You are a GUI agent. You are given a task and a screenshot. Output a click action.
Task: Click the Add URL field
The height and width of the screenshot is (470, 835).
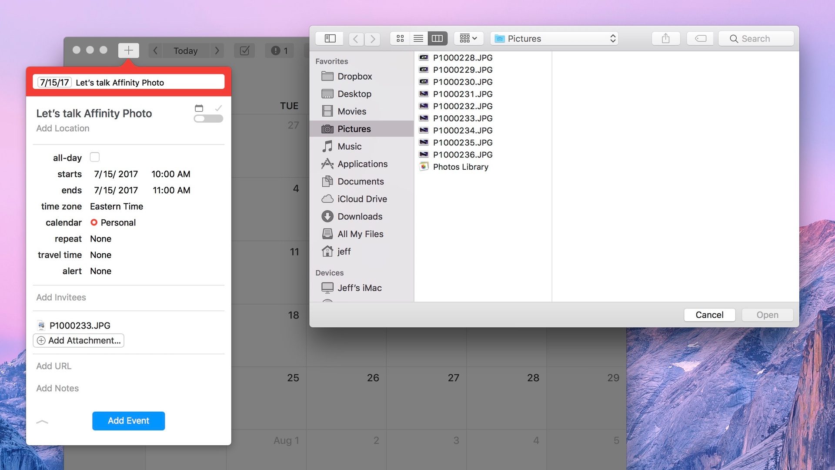(x=53, y=366)
